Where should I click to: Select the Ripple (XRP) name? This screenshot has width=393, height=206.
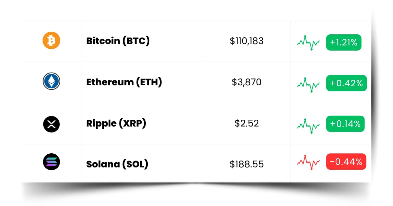[116, 124]
